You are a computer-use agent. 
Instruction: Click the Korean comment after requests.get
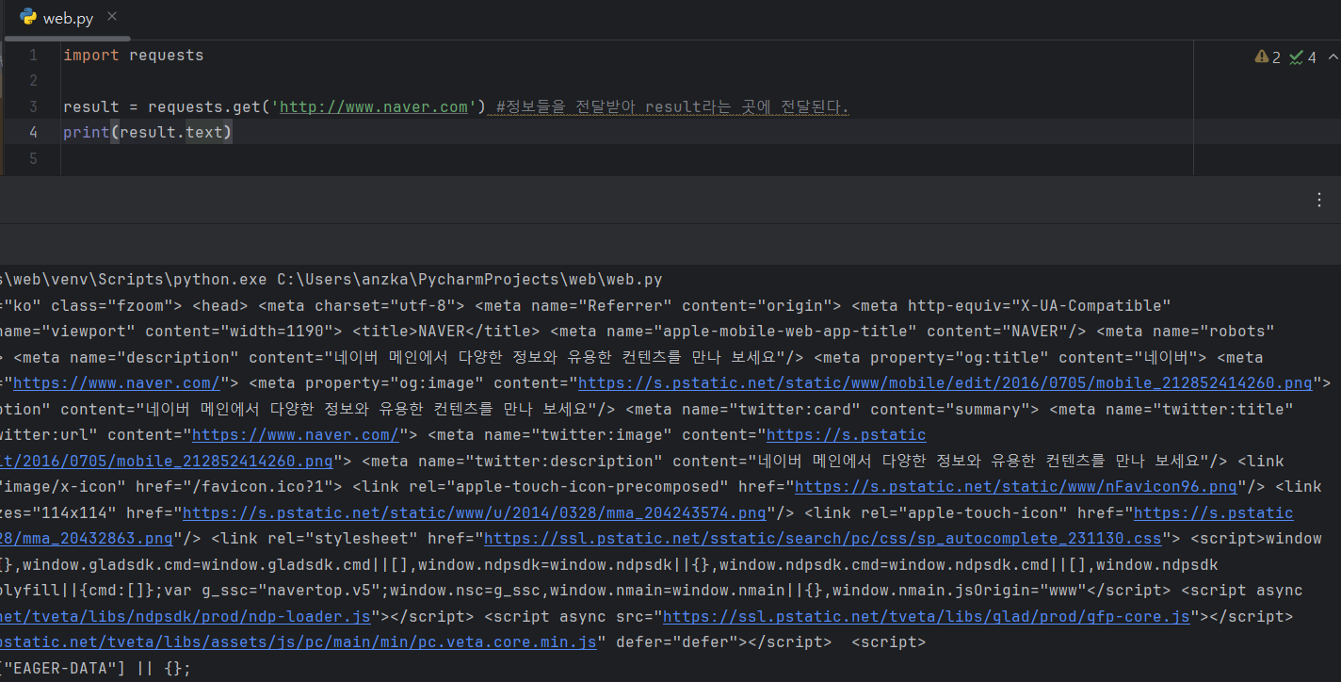pos(672,106)
